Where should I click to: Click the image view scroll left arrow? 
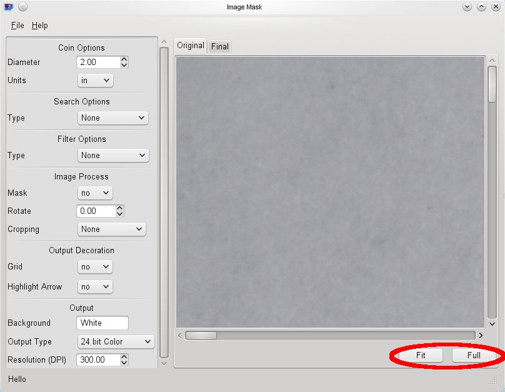click(x=180, y=335)
